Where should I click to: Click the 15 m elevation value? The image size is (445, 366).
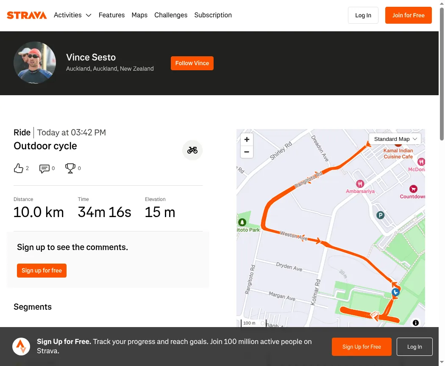pos(160,212)
